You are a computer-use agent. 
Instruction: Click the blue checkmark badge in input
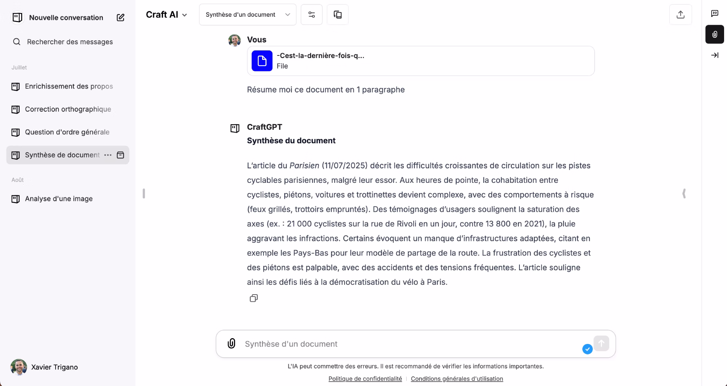pos(587,349)
